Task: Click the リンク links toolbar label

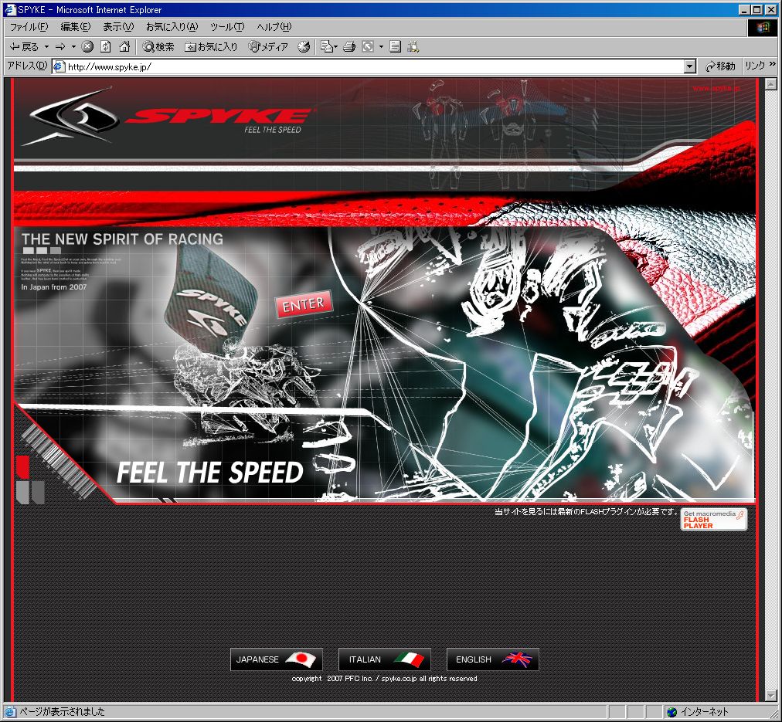Action: pos(755,66)
